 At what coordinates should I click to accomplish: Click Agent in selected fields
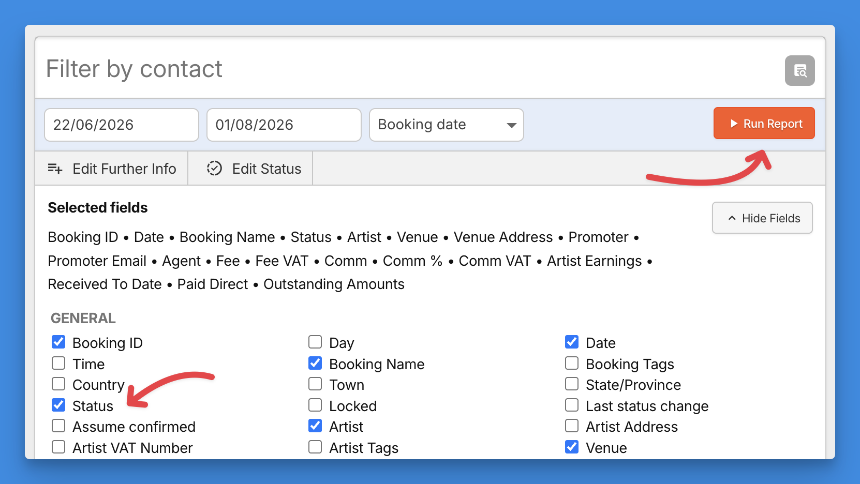(181, 261)
